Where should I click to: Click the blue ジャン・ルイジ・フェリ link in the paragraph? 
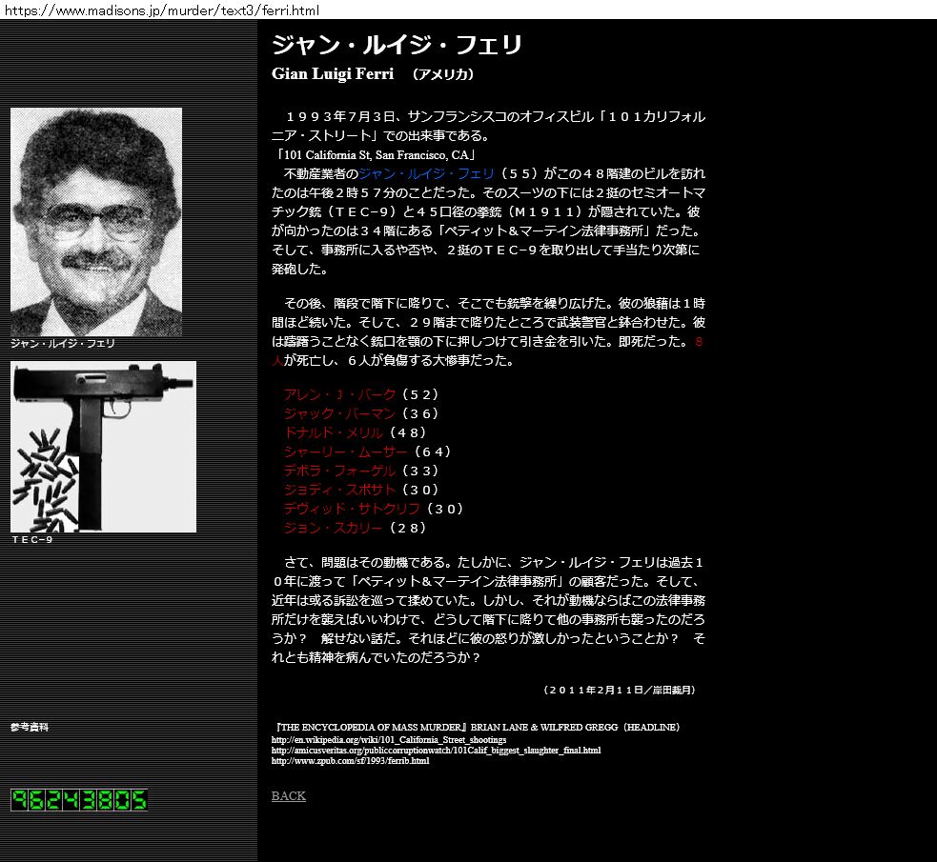(x=426, y=174)
